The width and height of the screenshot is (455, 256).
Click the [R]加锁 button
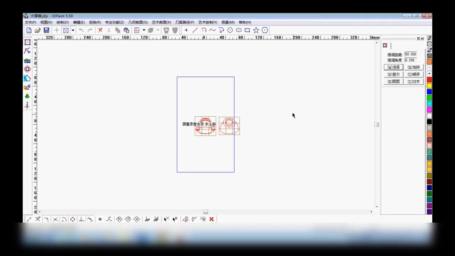point(414,67)
